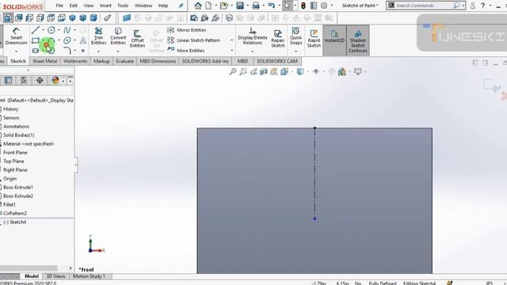Viewport: 507px width, 285px height.
Task: Select the Line sketch tool
Action: pyautogui.click(x=35, y=30)
